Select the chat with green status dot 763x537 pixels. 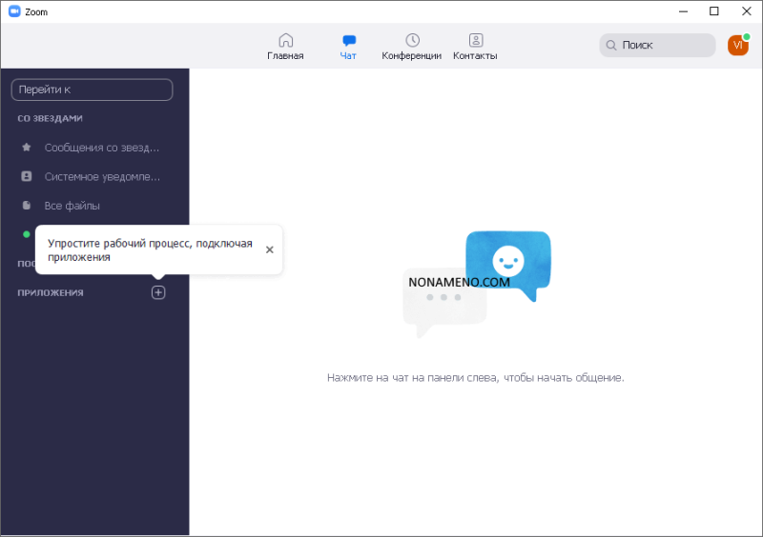[x=28, y=233]
